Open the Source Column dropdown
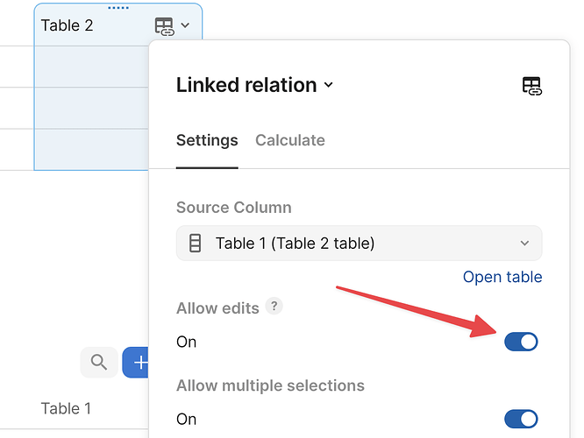Image resolution: width=584 pixels, height=438 pixels. point(359,244)
